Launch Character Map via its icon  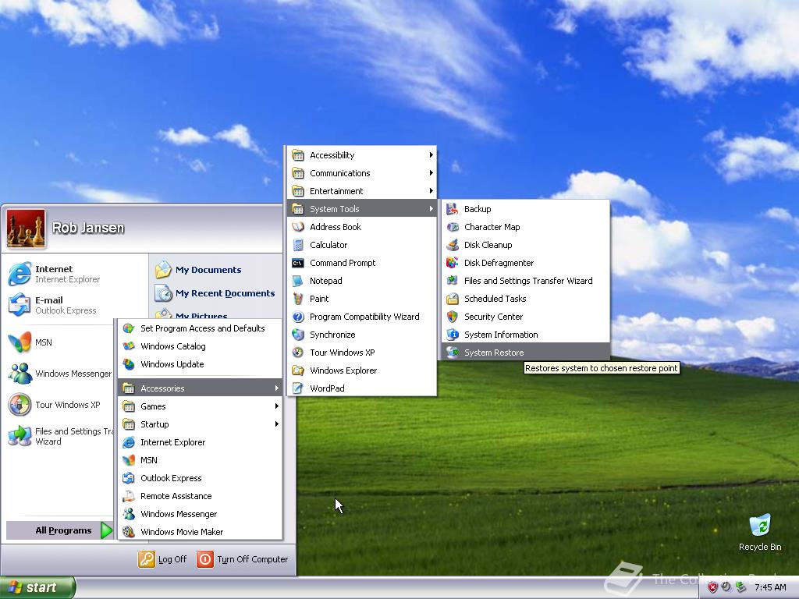pyautogui.click(x=452, y=227)
